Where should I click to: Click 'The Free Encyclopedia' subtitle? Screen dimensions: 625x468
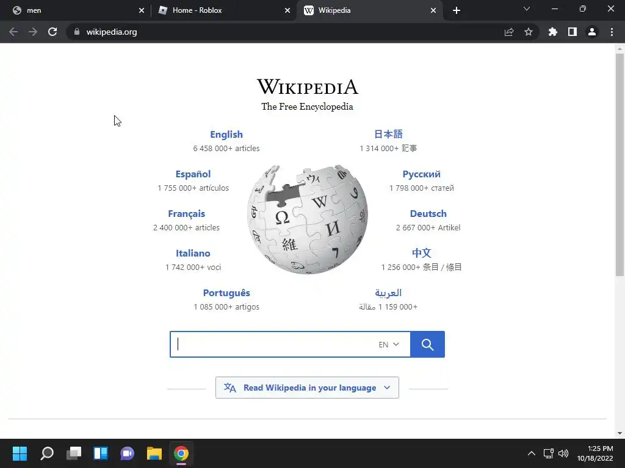(x=308, y=107)
